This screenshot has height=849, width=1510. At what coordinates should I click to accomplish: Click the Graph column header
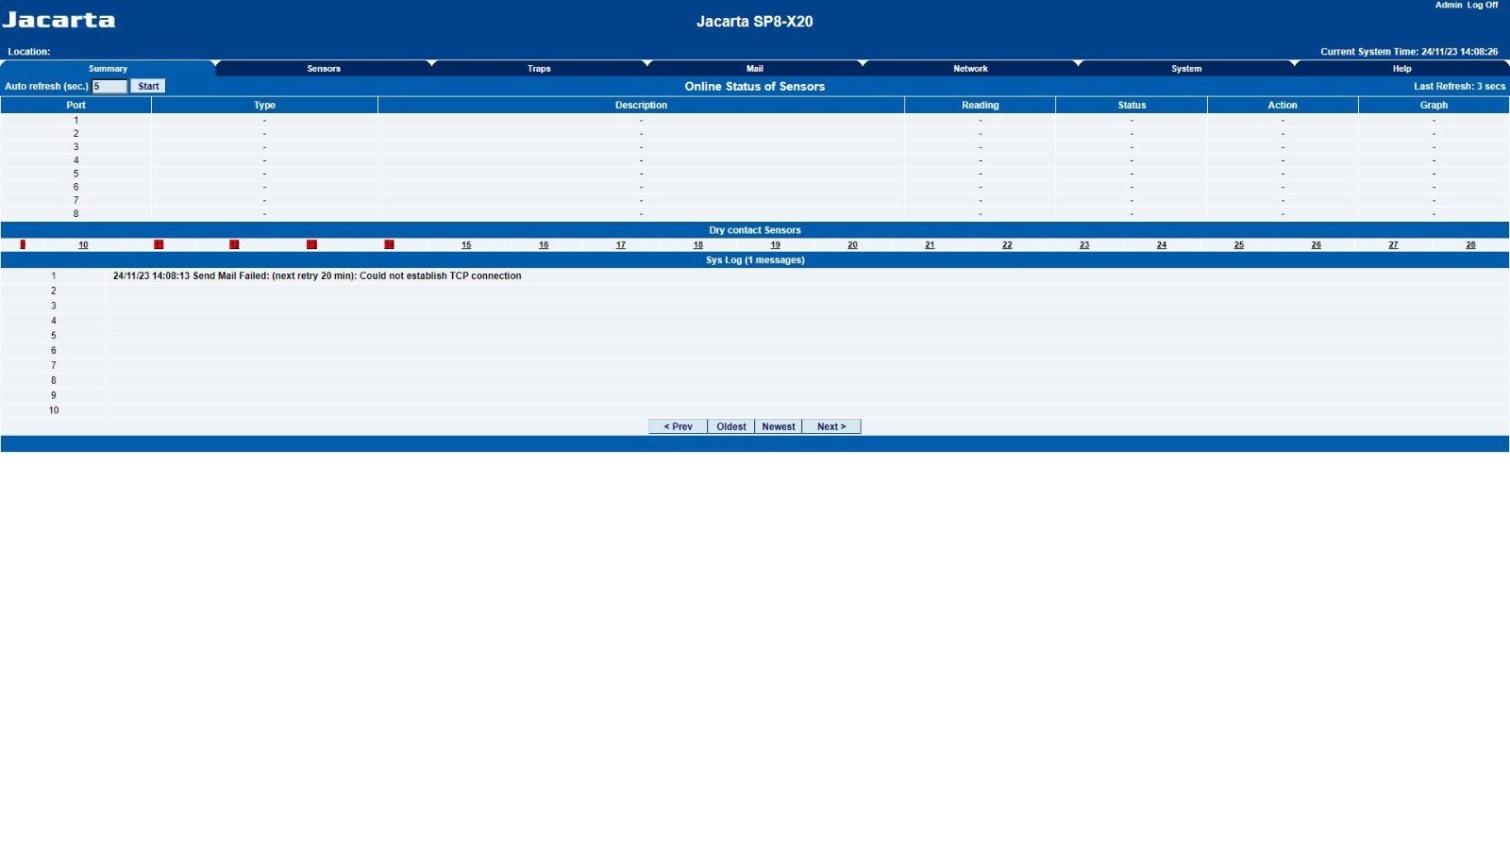[x=1434, y=105]
